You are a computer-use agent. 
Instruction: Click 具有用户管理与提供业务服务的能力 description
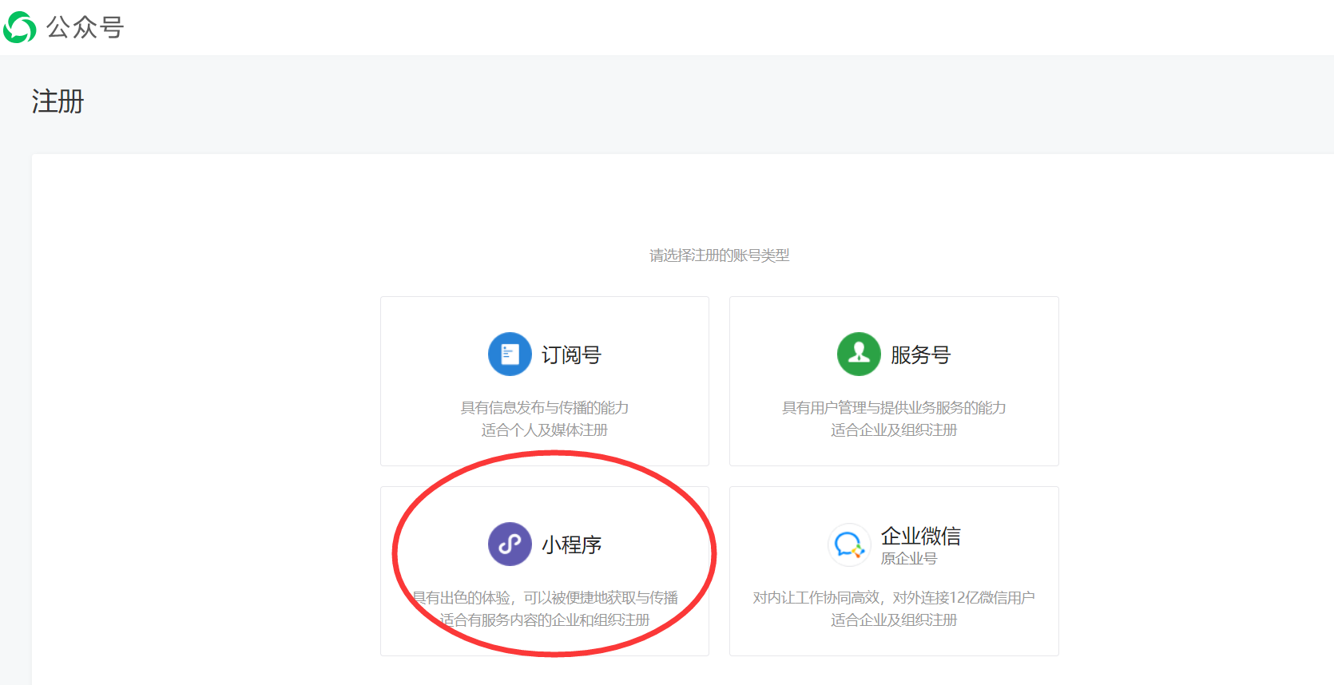point(893,408)
